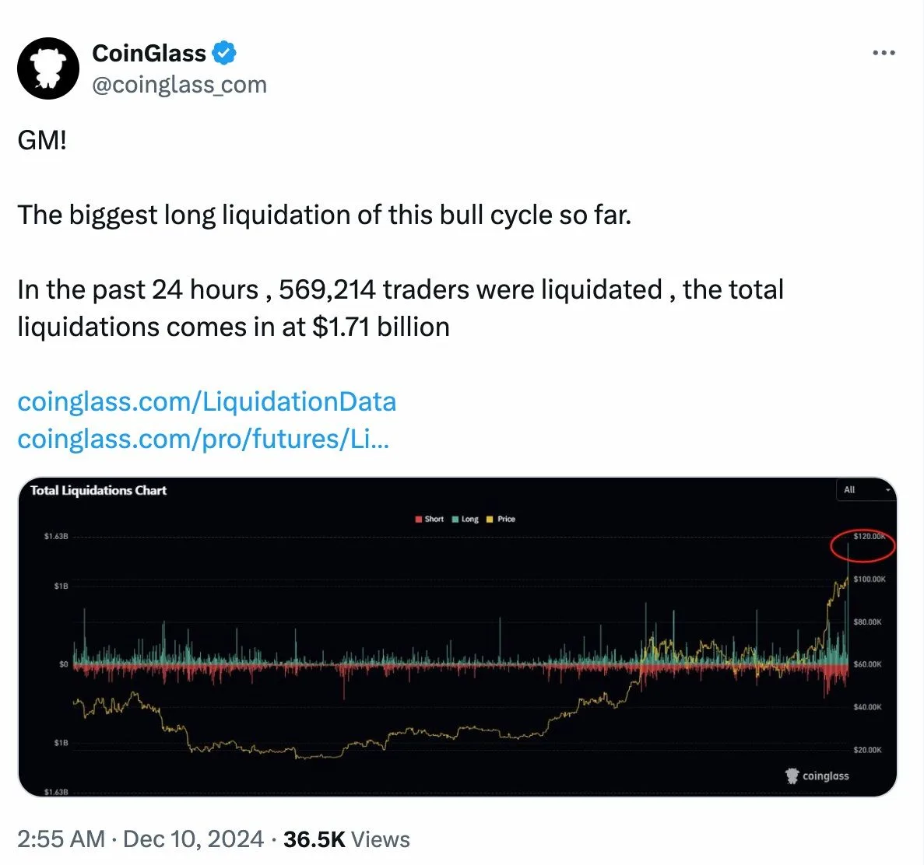
Task: Click the CoinGlass display name
Action: click(x=149, y=54)
